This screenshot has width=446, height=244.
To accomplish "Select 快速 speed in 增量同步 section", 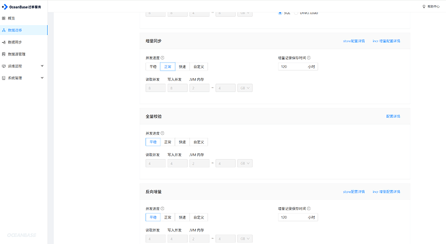I will [x=182, y=67].
